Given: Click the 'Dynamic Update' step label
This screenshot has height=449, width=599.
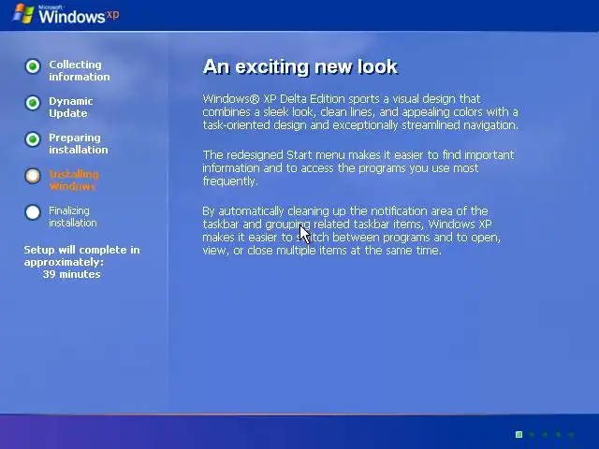Looking at the screenshot, I should click(71, 108).
